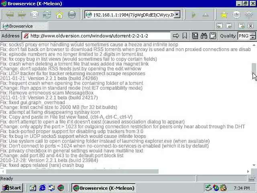Click the Show Desktop quick launch icon
The width and height of the screenshot is (257, 193).
coord(51,188)
